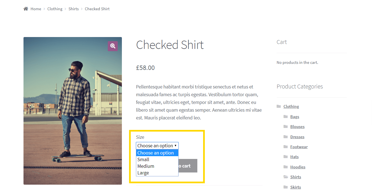Open the Hoodies category link
The image size is (372, 191).
coord(298,167)
